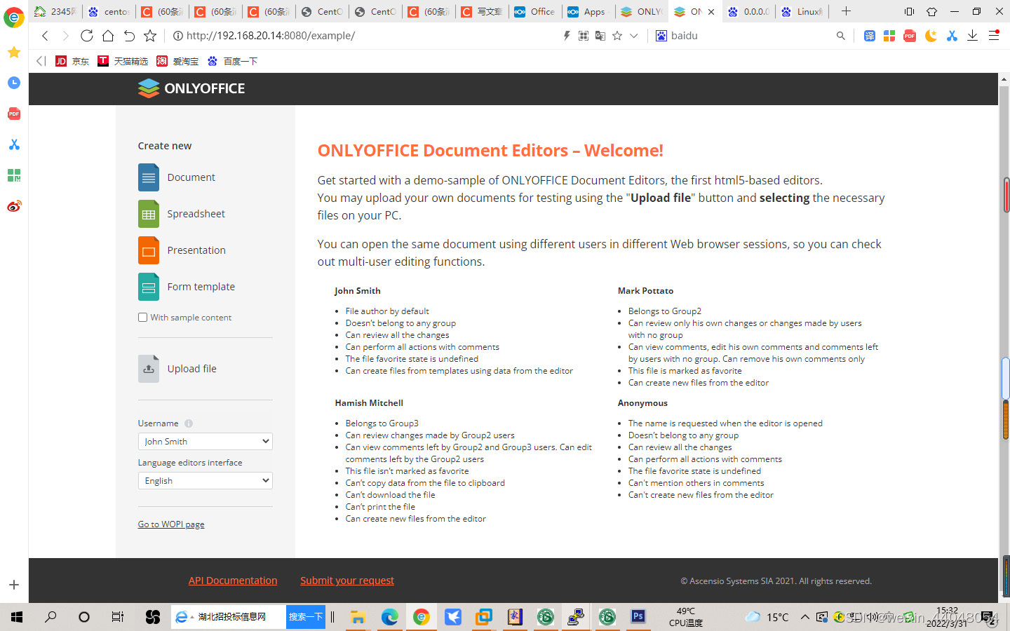Open the Go to WOPI page link
The image size is (1010, 631).
click(x=171, y=524)
